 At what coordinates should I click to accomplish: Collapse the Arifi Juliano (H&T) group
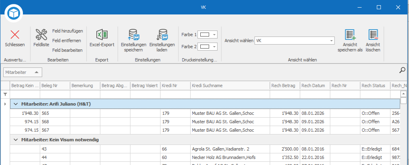pos(16,104)
